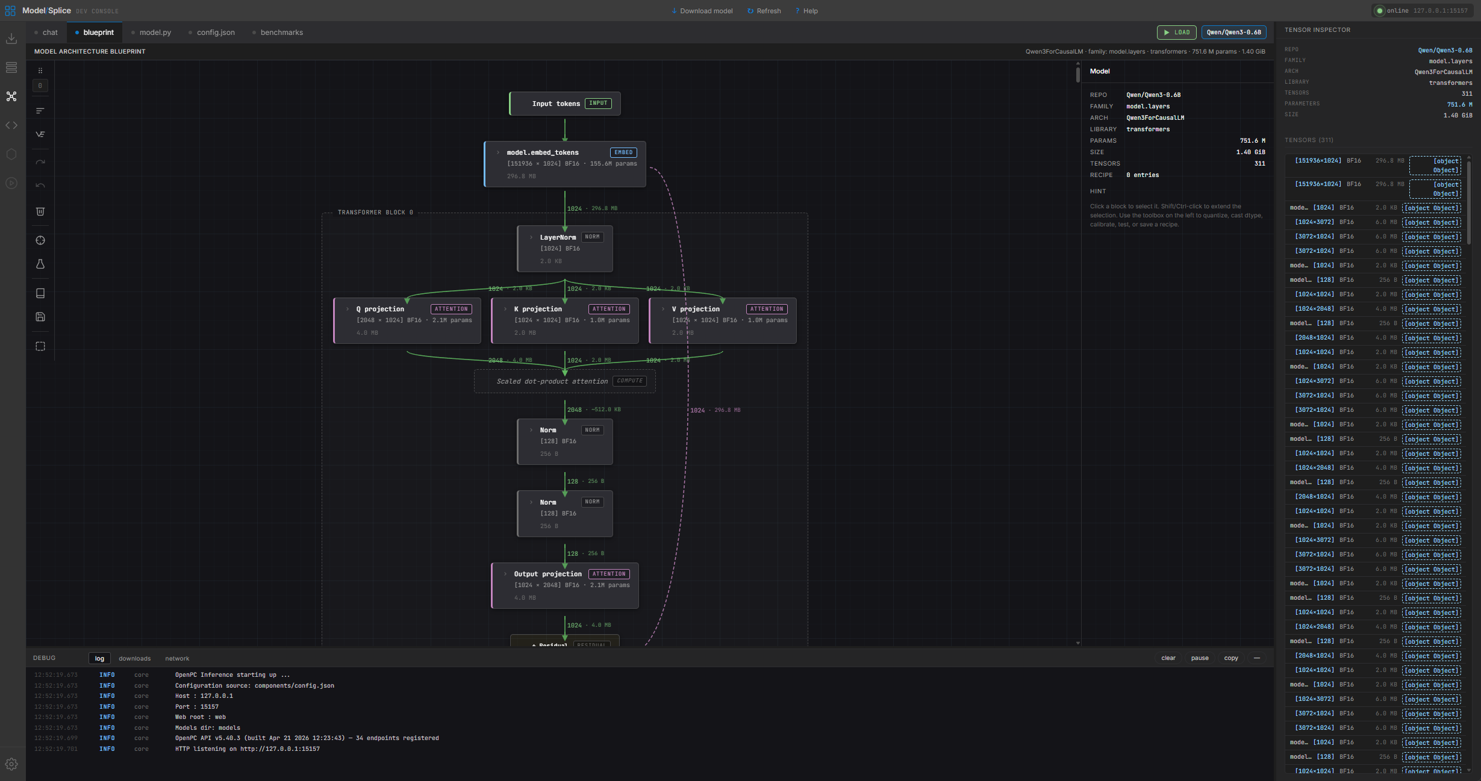Image resolution: width=1481 pixels, height=781 pixels.
Task: Click copy in debug panel
Action: coord(1230,658)
